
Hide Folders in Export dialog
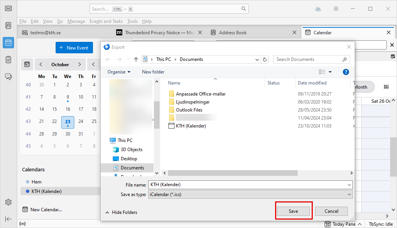coord(121,212)
